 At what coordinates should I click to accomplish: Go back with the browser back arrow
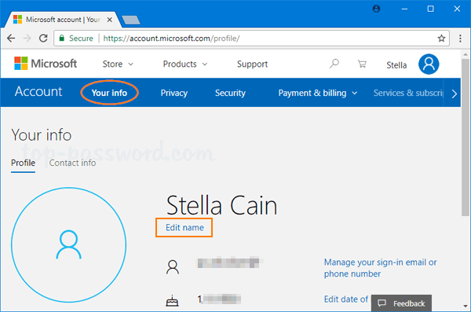click(11, 39)
